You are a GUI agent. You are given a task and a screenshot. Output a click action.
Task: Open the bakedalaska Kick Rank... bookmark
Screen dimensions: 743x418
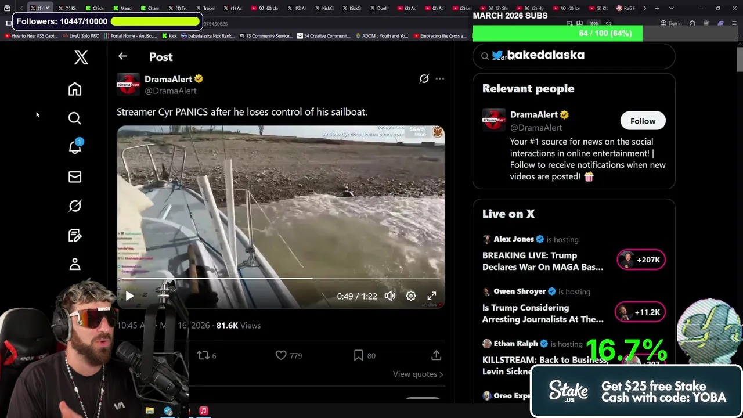208,36
